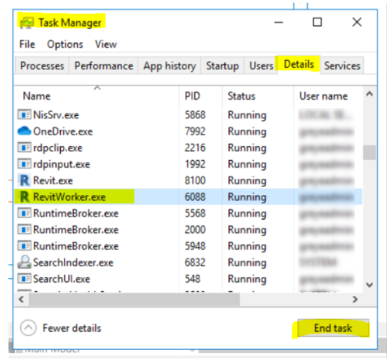Screen dimensions: 390x363
Task: Click PID value 6832
Action: [195, 263]
